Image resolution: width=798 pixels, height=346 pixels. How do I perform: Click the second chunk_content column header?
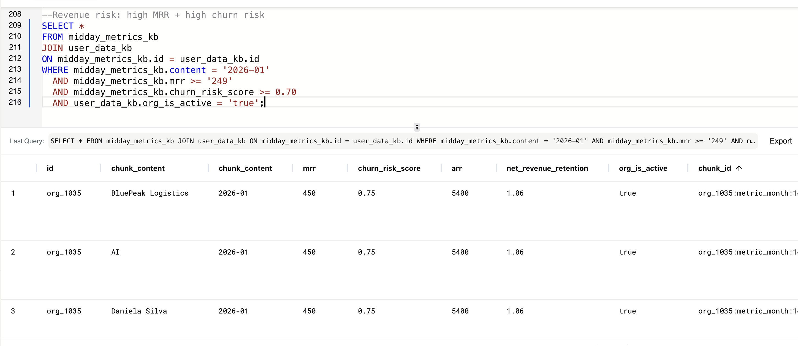[245, 168]
